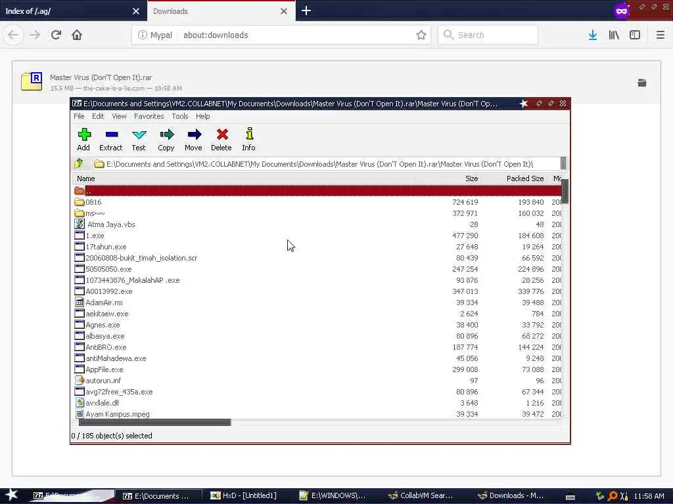Screen dimensions: 673x504
Task: Open the containing folder icon for the download
Action: coord(642,83)
